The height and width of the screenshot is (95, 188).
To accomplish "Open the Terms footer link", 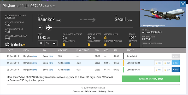I will pos(111,91).
